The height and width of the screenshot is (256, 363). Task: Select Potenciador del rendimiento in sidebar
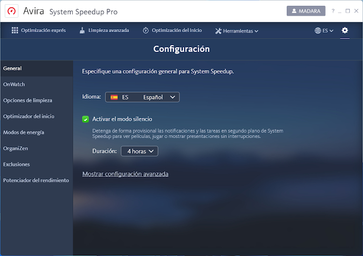pyautogui.click(x=37, y=180)
